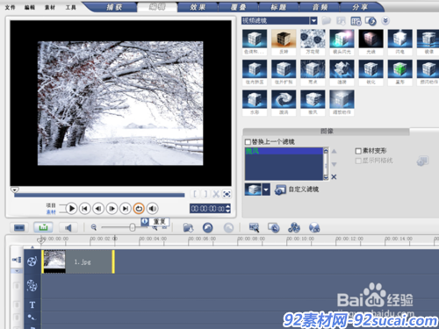Switch to the 分享 share tab

point(360,7)
